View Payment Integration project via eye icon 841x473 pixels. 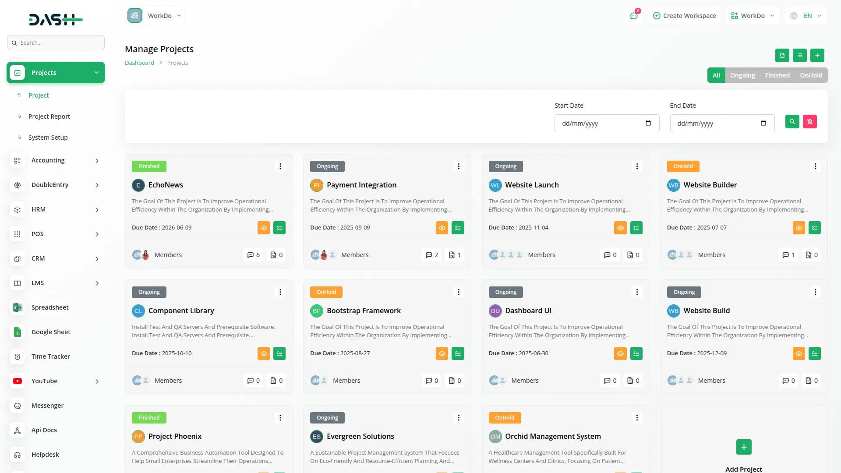(x=442, y=228)
